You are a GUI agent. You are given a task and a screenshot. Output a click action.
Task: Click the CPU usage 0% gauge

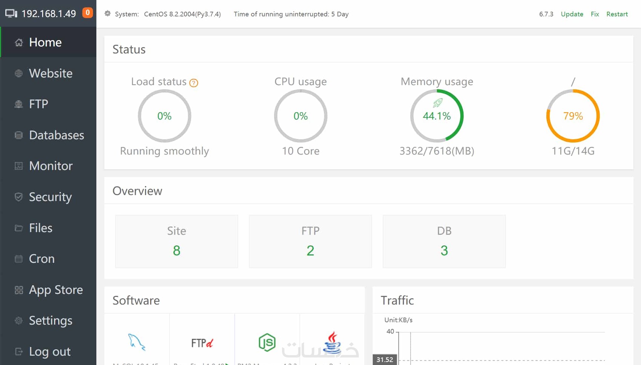[301, 116]
